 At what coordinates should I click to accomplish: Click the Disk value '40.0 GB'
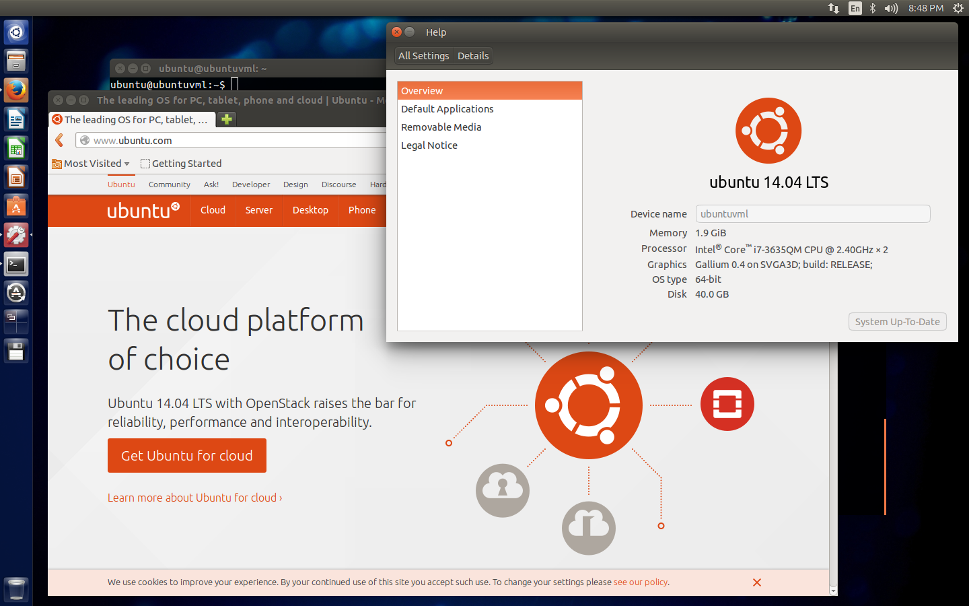tap(712, 294)
